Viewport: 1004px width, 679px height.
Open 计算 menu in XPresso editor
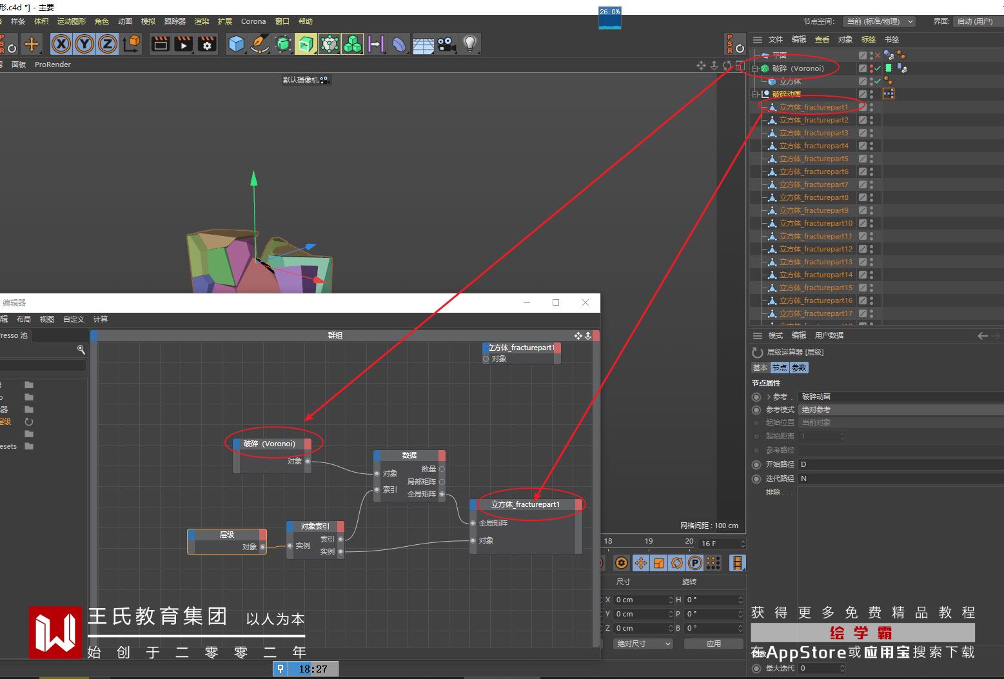coord(101,319)
